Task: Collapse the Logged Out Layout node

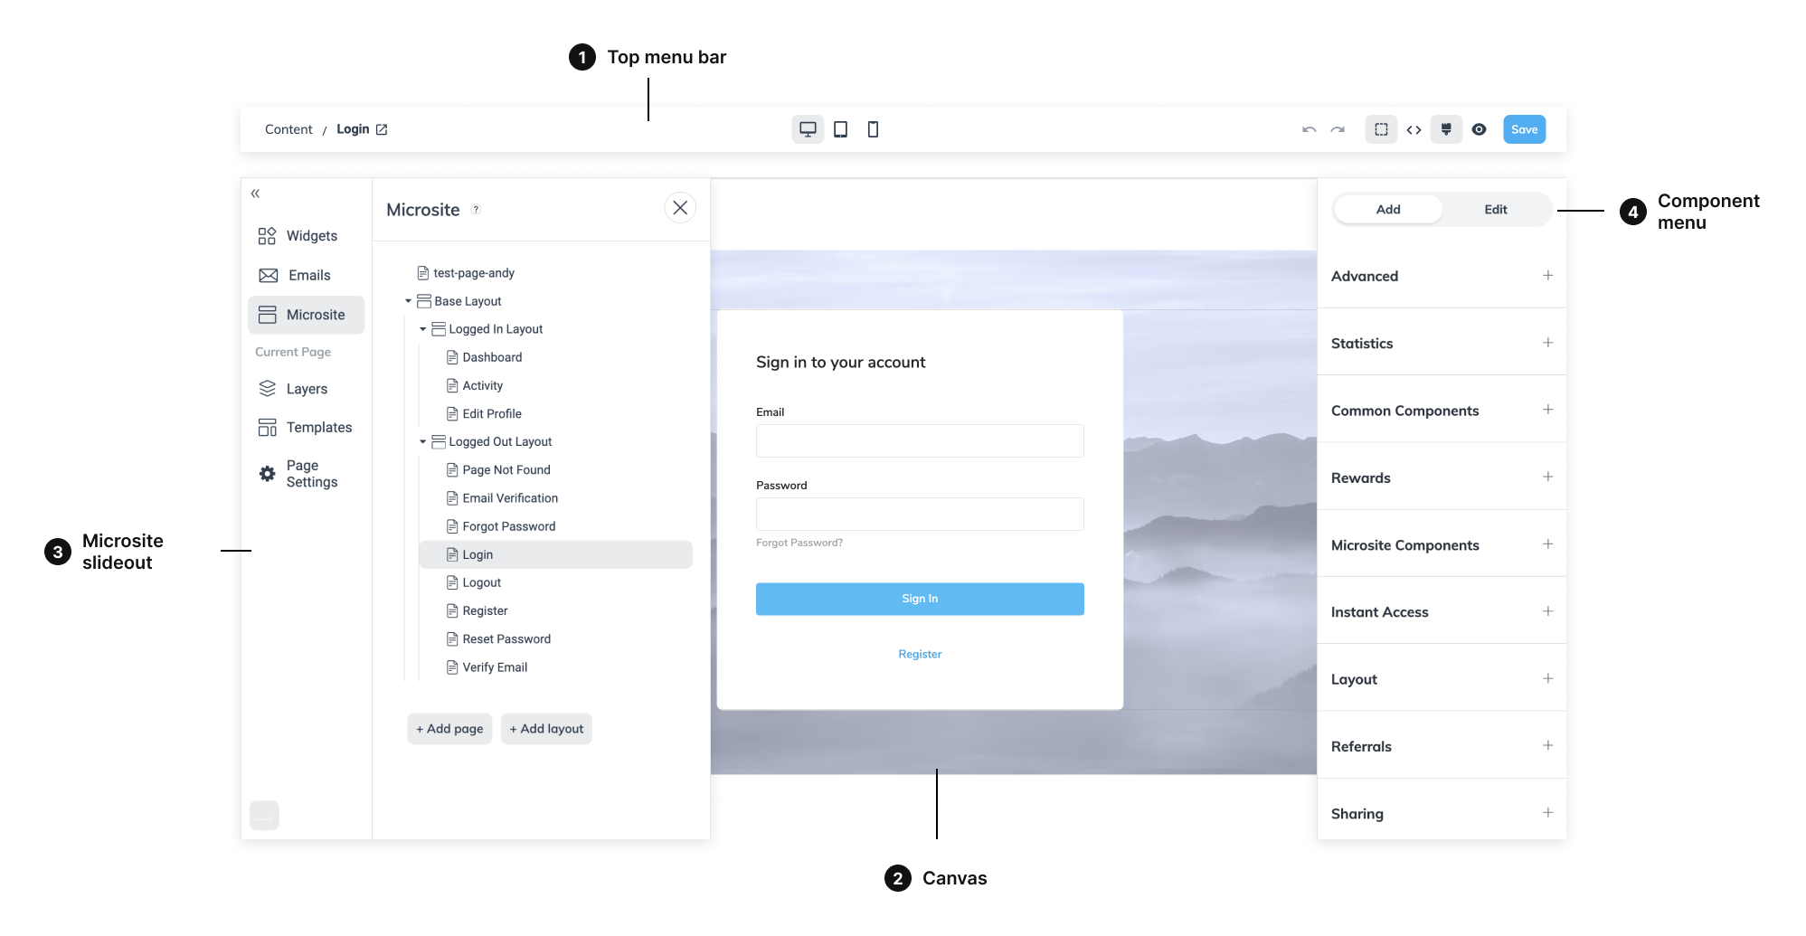Action: tap(422, 441)
